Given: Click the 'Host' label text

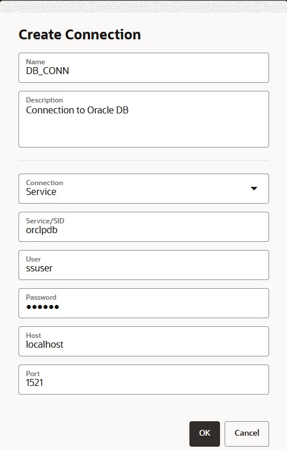Looking at the screenshot, I should pyautogui.click(x=33, y=336).
